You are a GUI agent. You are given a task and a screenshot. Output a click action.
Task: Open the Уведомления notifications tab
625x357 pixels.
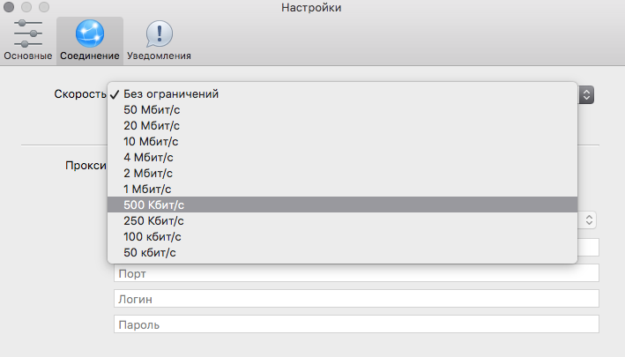159,40
